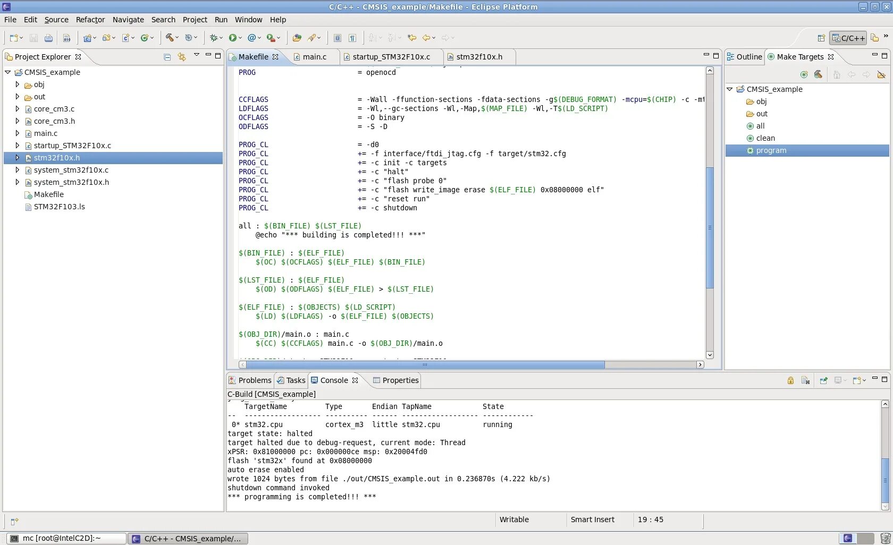893x545 pixels.
Task: Click New Make Target icon in Make Targets
Action: 804,74
